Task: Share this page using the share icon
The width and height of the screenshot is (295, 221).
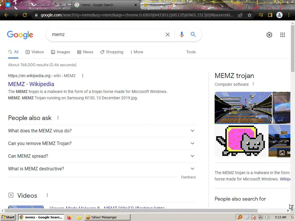Action: tap(240, 15)
